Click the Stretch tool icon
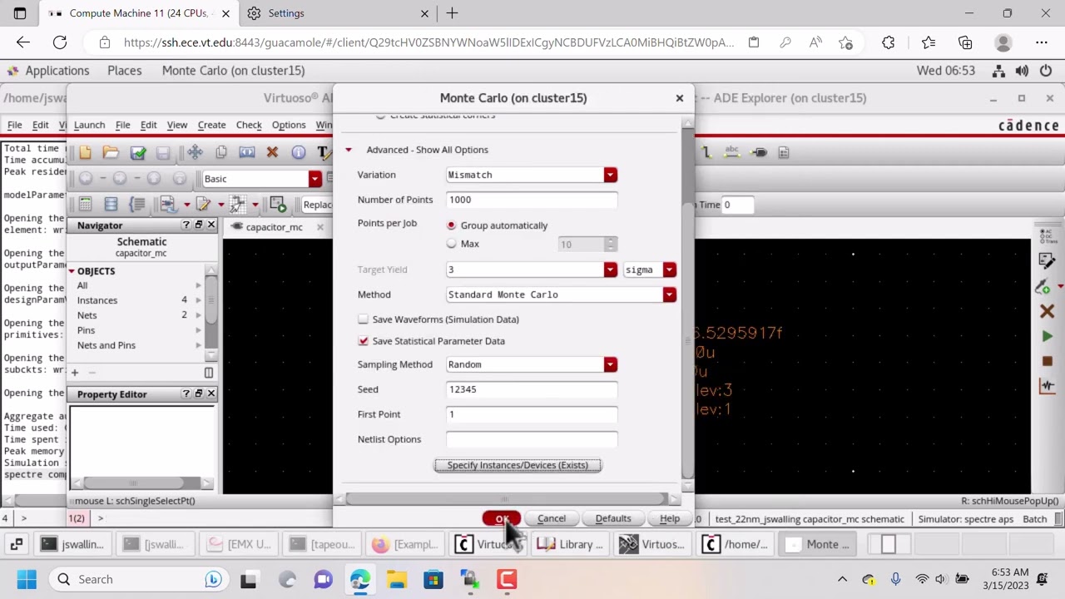 click(x=246, y=152)
